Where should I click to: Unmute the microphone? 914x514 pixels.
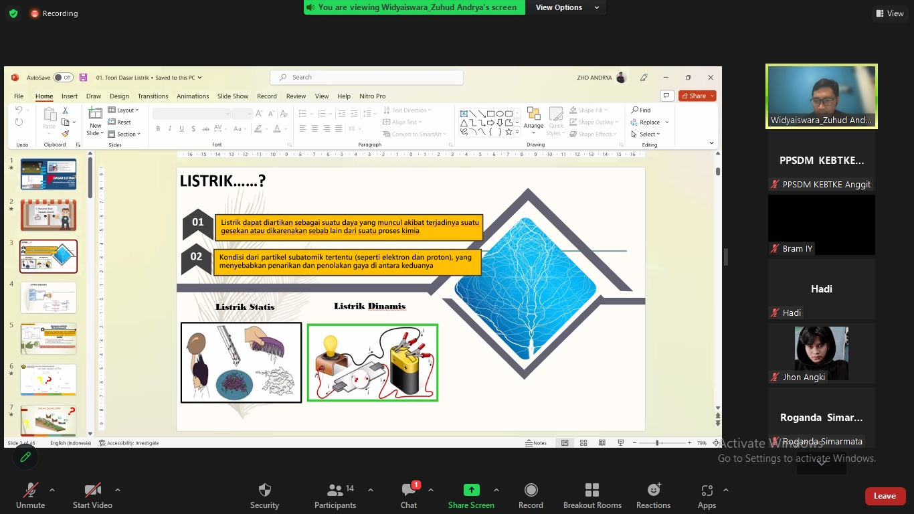point(30,491)
